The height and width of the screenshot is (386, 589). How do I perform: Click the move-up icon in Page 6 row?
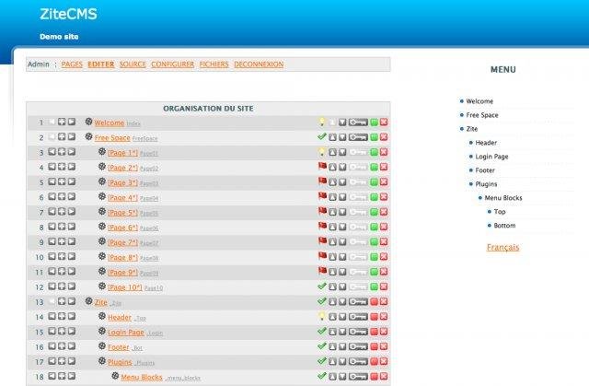point(332,227)
